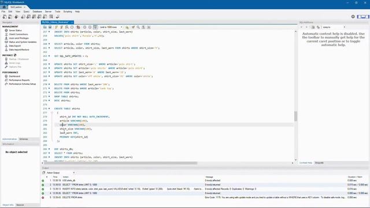370x208 pixels.
Task: Execute the statement under the cursor
Action: point(61,27)
